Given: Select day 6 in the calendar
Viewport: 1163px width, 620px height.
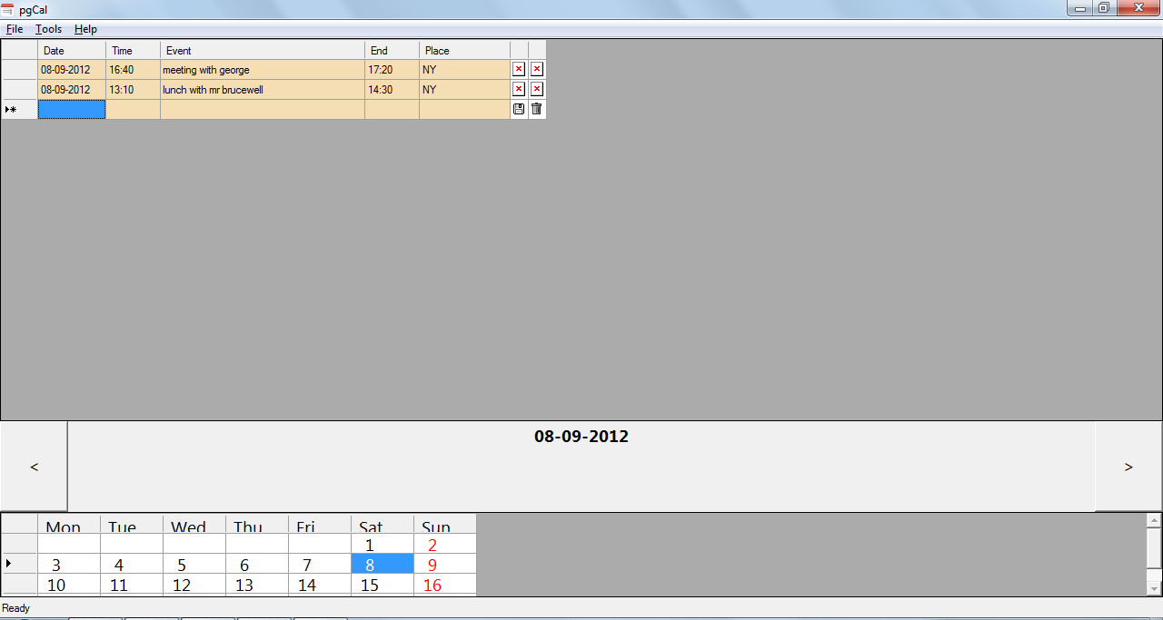Looking at the screenshot, I should pyautogui.click(x=257, y=565).
